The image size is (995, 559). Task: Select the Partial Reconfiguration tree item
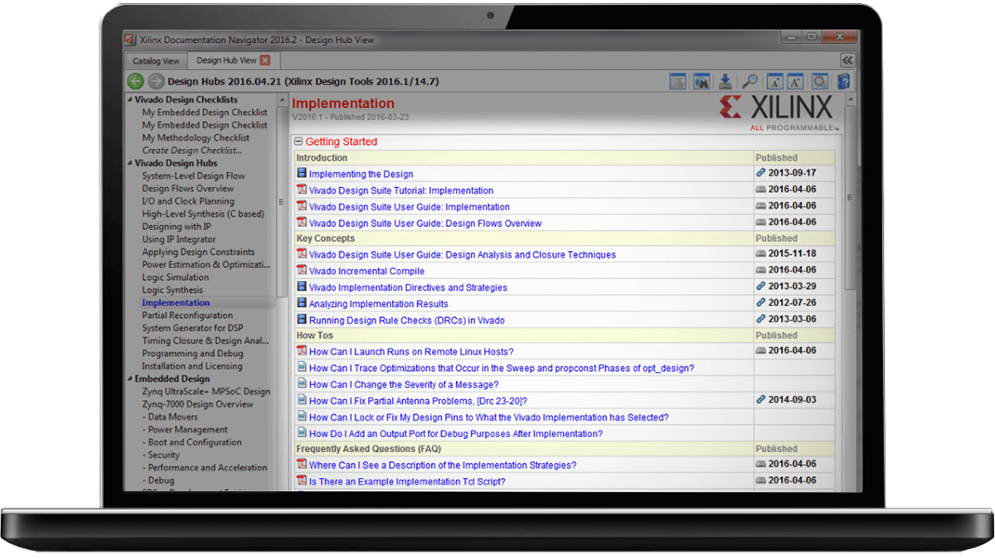[x=187, y=316]
